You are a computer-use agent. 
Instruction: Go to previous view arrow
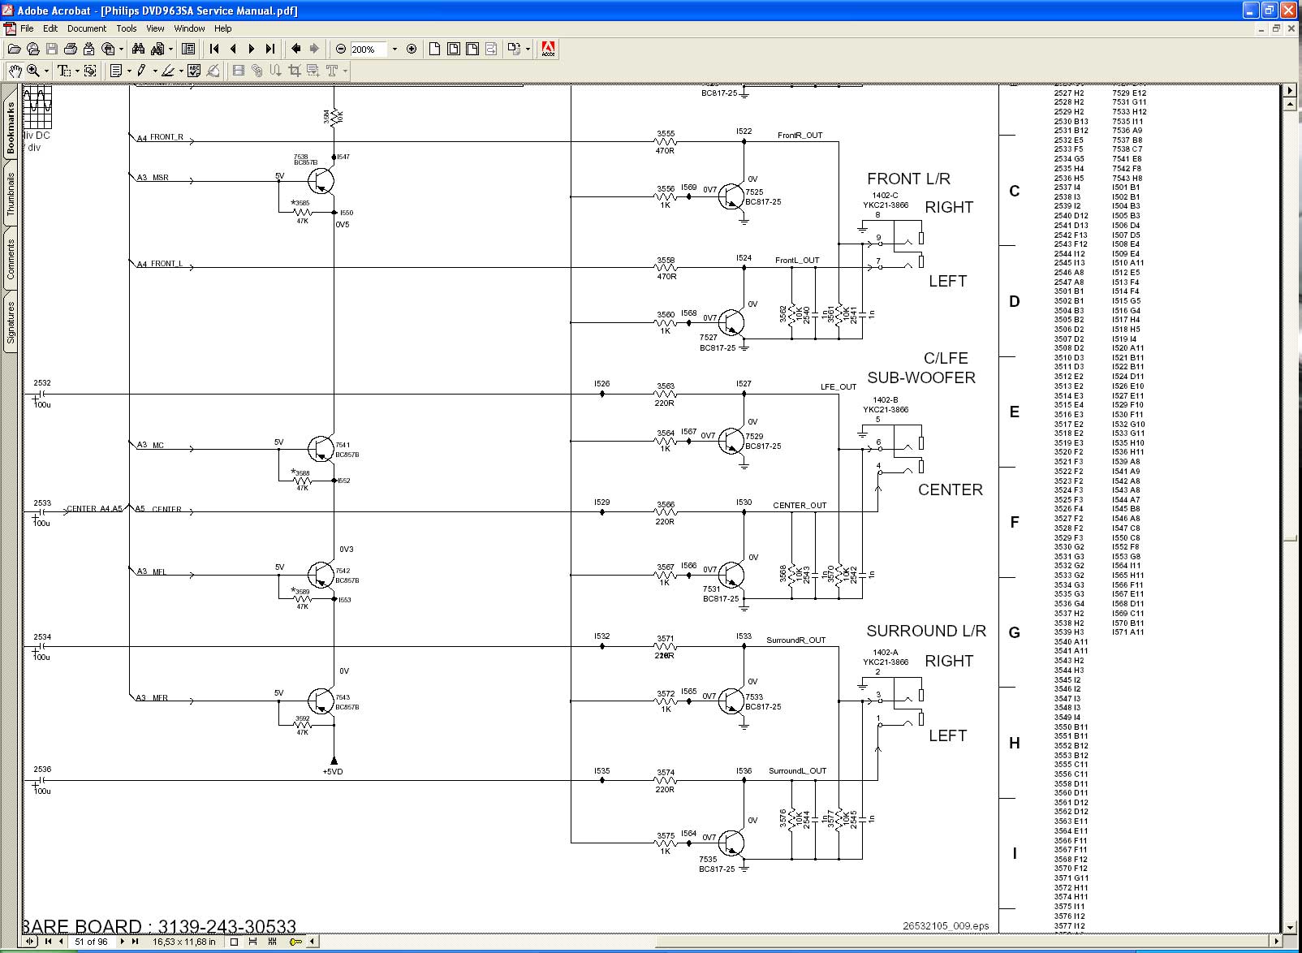295,49
